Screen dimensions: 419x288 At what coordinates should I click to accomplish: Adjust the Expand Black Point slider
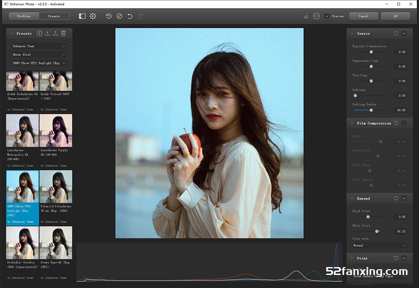368,217
